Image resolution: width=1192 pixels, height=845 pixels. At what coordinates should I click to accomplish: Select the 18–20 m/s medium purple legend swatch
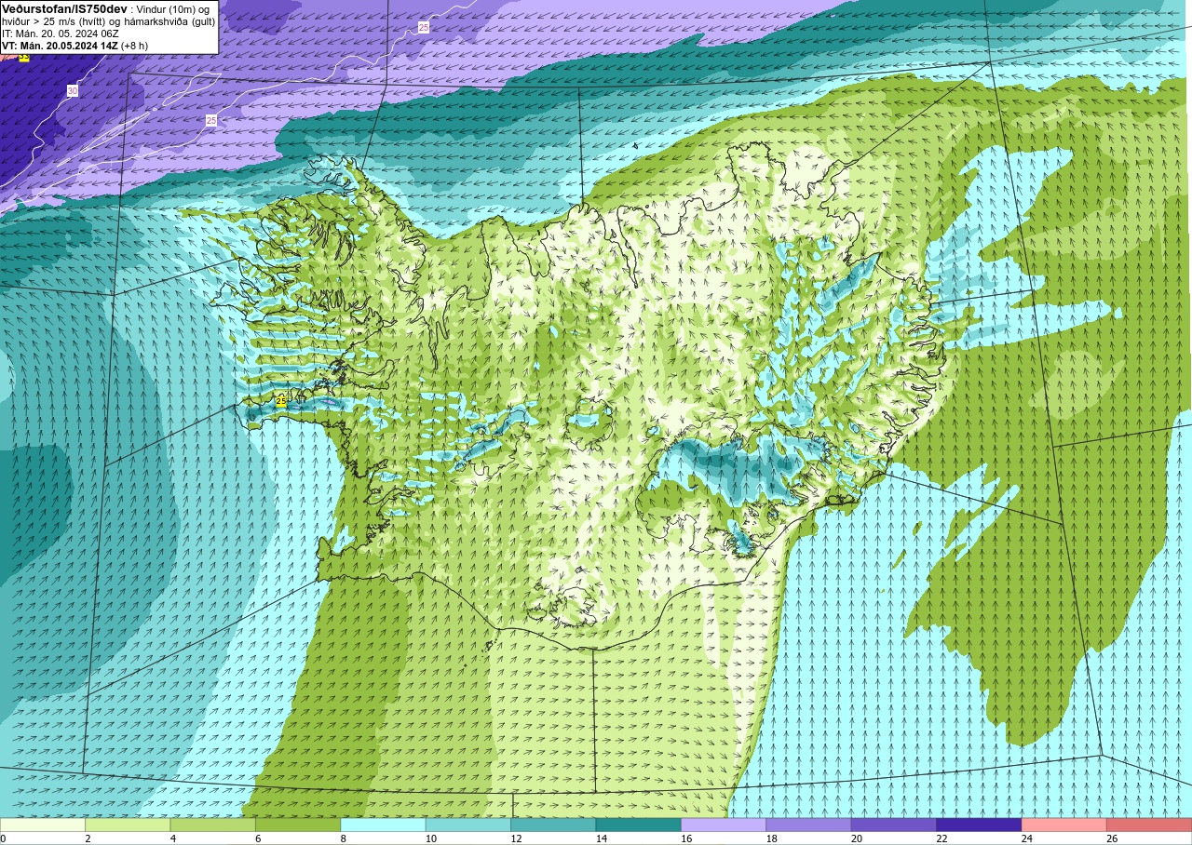pos(808,825)
